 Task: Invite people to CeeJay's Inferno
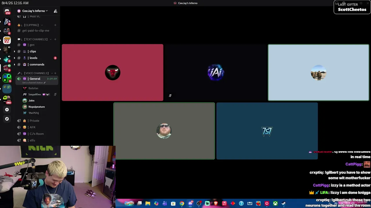click(55, 11)
